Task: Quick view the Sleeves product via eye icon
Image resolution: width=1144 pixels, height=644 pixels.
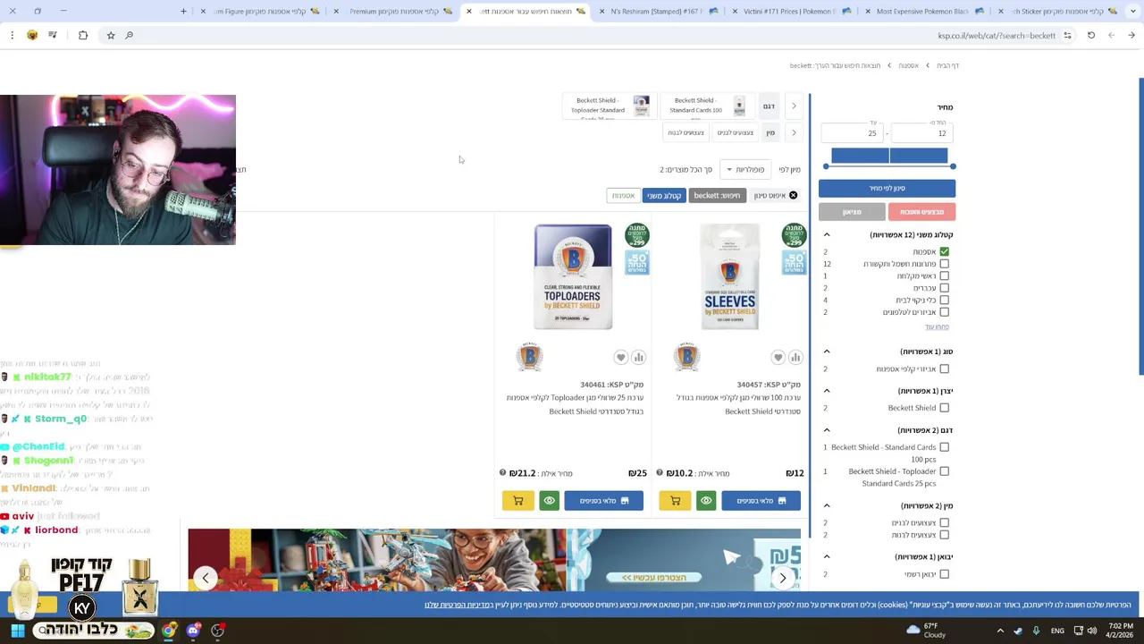Action: 706,501
